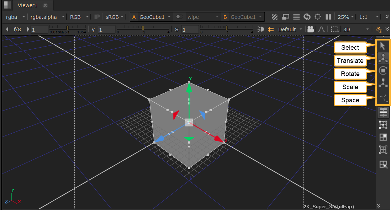Image resolution: width=391 pixels, height=210 pixels.
Task: Click the f/8 gain decrease arrow
Action: [x=7, y=29]
